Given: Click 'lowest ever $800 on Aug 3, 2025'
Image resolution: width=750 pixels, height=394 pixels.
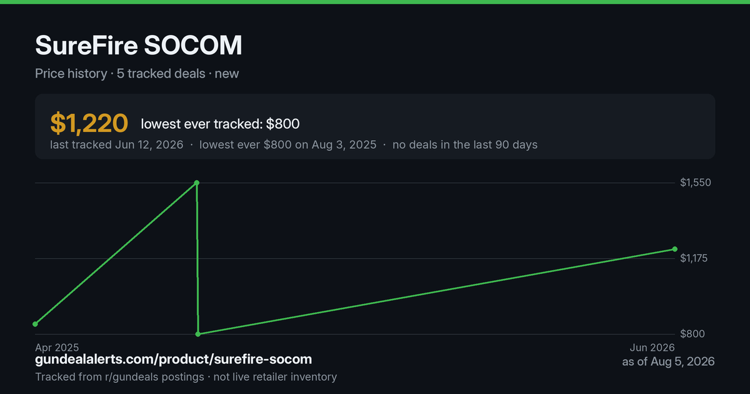Looking at the screenshot, I should tap(288, 144).
